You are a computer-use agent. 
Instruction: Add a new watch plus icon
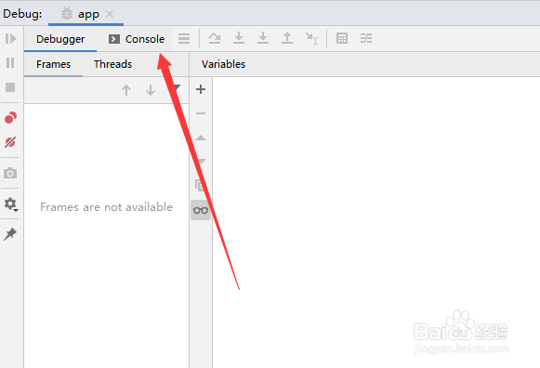click(201, 89)
